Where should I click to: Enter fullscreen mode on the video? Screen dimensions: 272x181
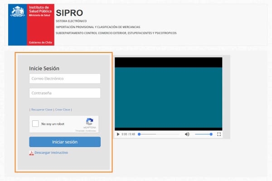[x=219, y=134]
